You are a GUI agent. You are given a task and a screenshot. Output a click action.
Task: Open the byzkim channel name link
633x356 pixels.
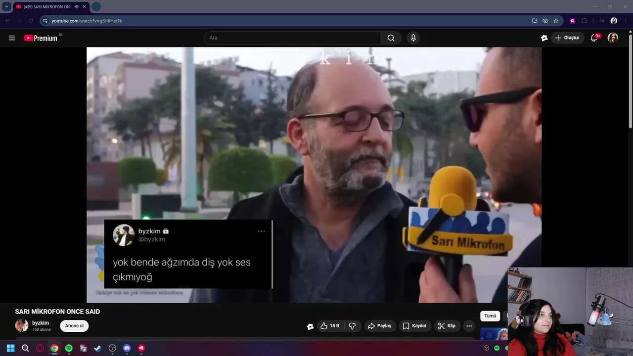click(x=41, y=323)
